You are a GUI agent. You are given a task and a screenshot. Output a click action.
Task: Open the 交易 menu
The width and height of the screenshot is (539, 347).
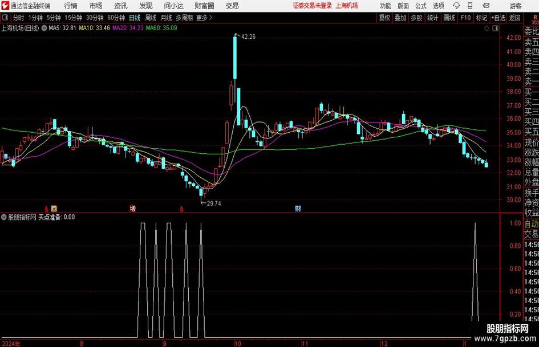pyautogui.click(x=232, y=6)
